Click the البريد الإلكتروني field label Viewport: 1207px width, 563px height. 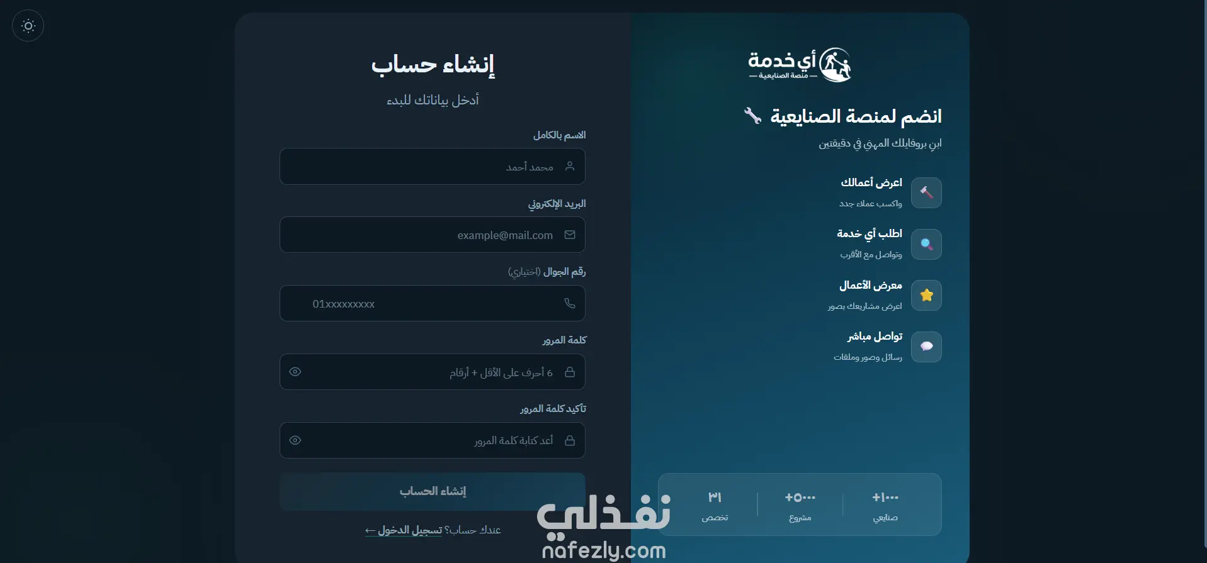(x=557, y=204)
